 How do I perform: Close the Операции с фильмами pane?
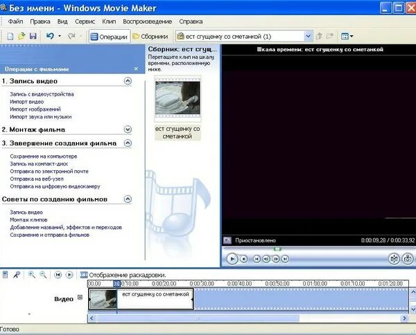136,69
